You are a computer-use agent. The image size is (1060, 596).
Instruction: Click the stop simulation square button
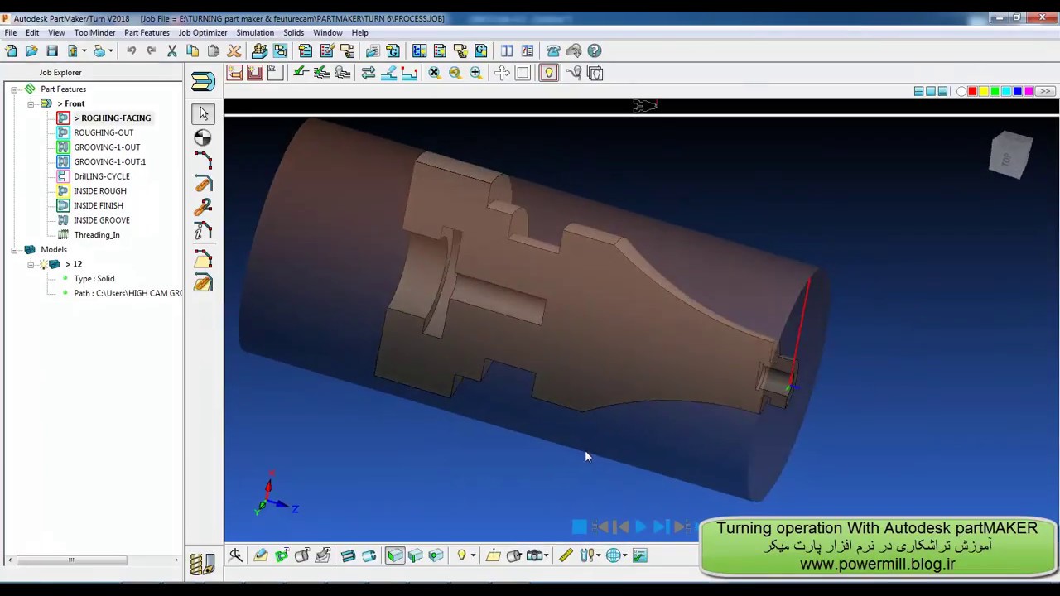tap(580, 526)
